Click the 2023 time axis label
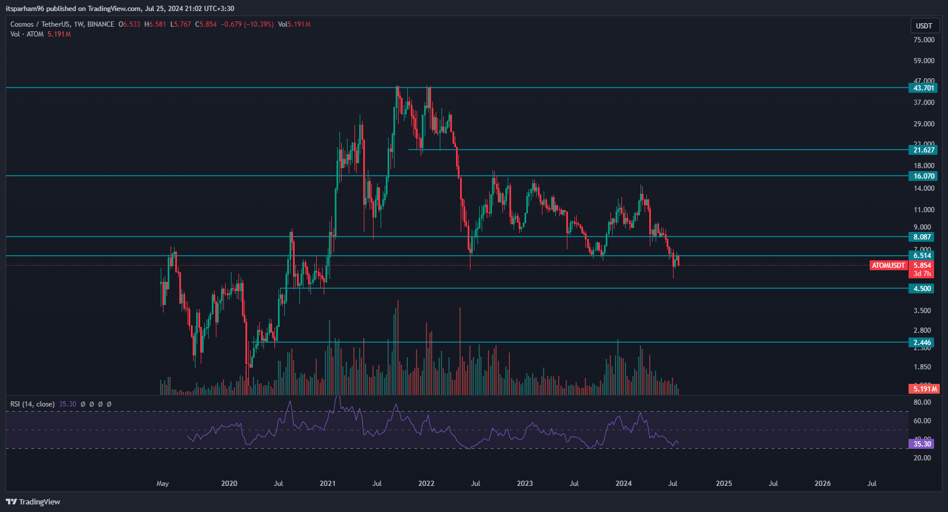The height and width of the screenshot is (512, 948). [525, 484]
